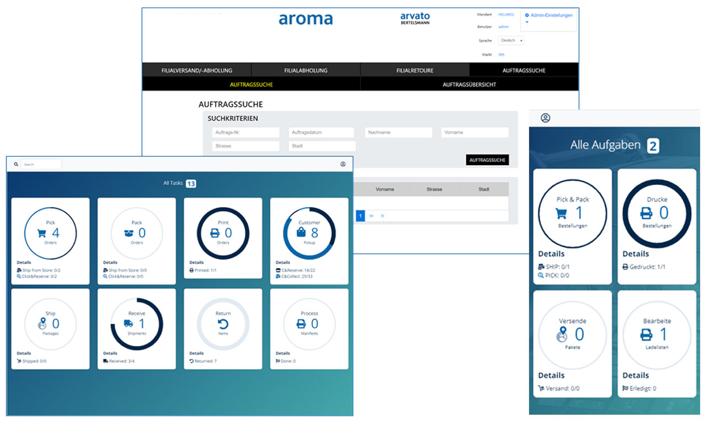Click the truck icon in the Receive card
Viewport: 706px width, 422px height.
tap(129, 324)
